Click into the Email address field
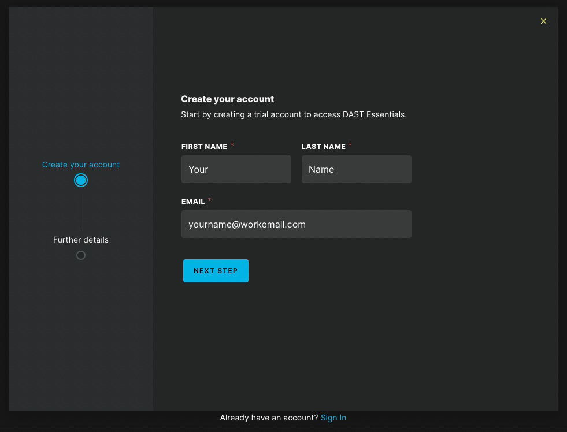This screenshot has width=567, height=432. click(x=296, y=224)
